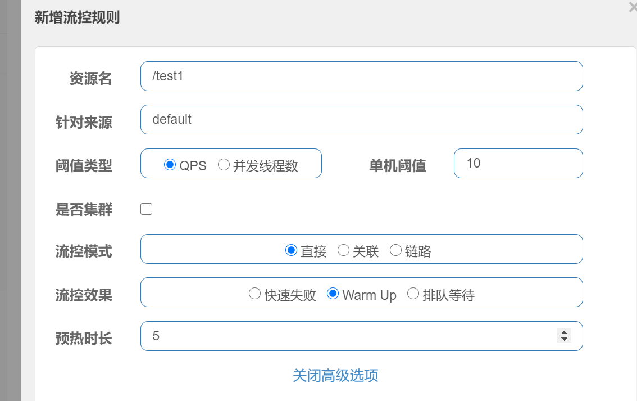Screen dimensions: 637x401
Task: Increase 预热时长 with the up arrow
Action: pyautogui.click(x=564, y=332)
